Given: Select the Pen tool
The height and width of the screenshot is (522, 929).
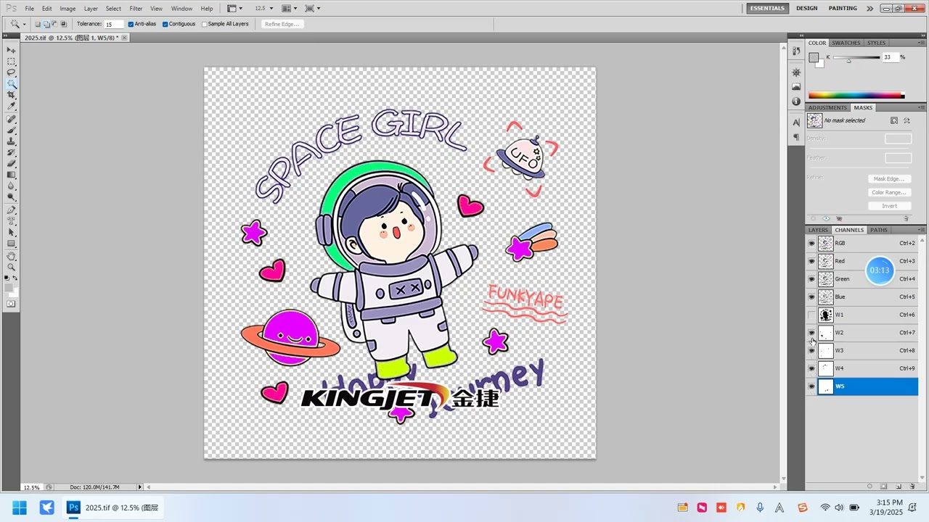Looking at the screenshot, I should pyautogui.click(x=11, y=210).
